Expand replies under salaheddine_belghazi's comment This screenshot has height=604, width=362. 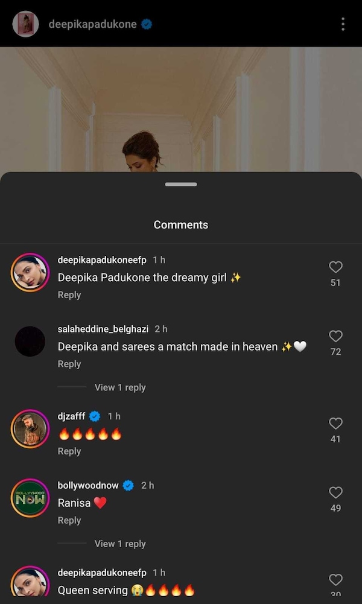(120, 387)
